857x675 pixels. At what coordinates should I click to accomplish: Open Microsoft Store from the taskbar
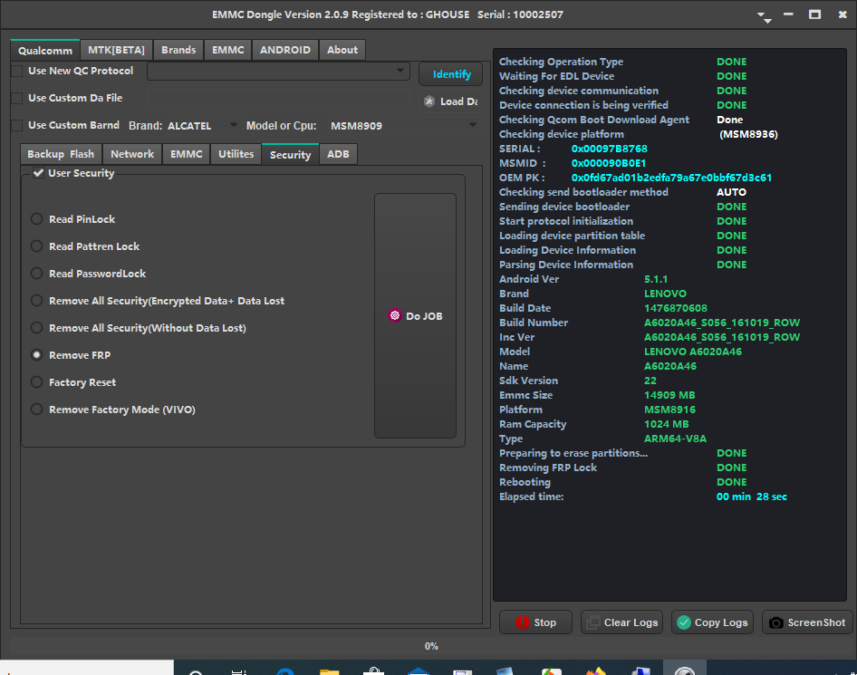[x=374, y=670]
